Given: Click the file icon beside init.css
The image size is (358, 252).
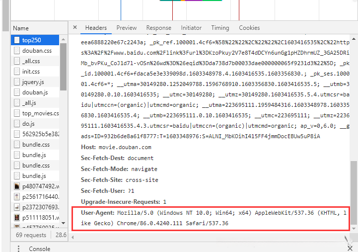Looking at the screenshot, I should (17, 72).
